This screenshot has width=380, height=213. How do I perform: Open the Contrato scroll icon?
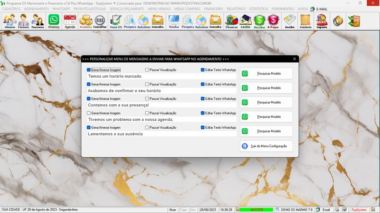tap(305, 21)
